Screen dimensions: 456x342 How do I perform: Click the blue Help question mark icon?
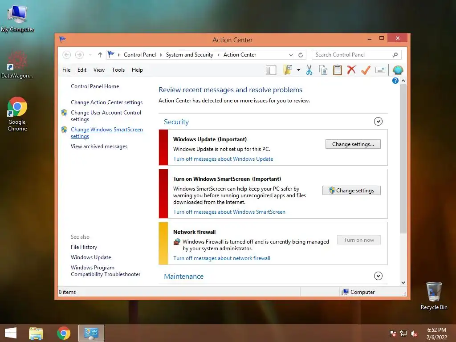tap(395, 81)
